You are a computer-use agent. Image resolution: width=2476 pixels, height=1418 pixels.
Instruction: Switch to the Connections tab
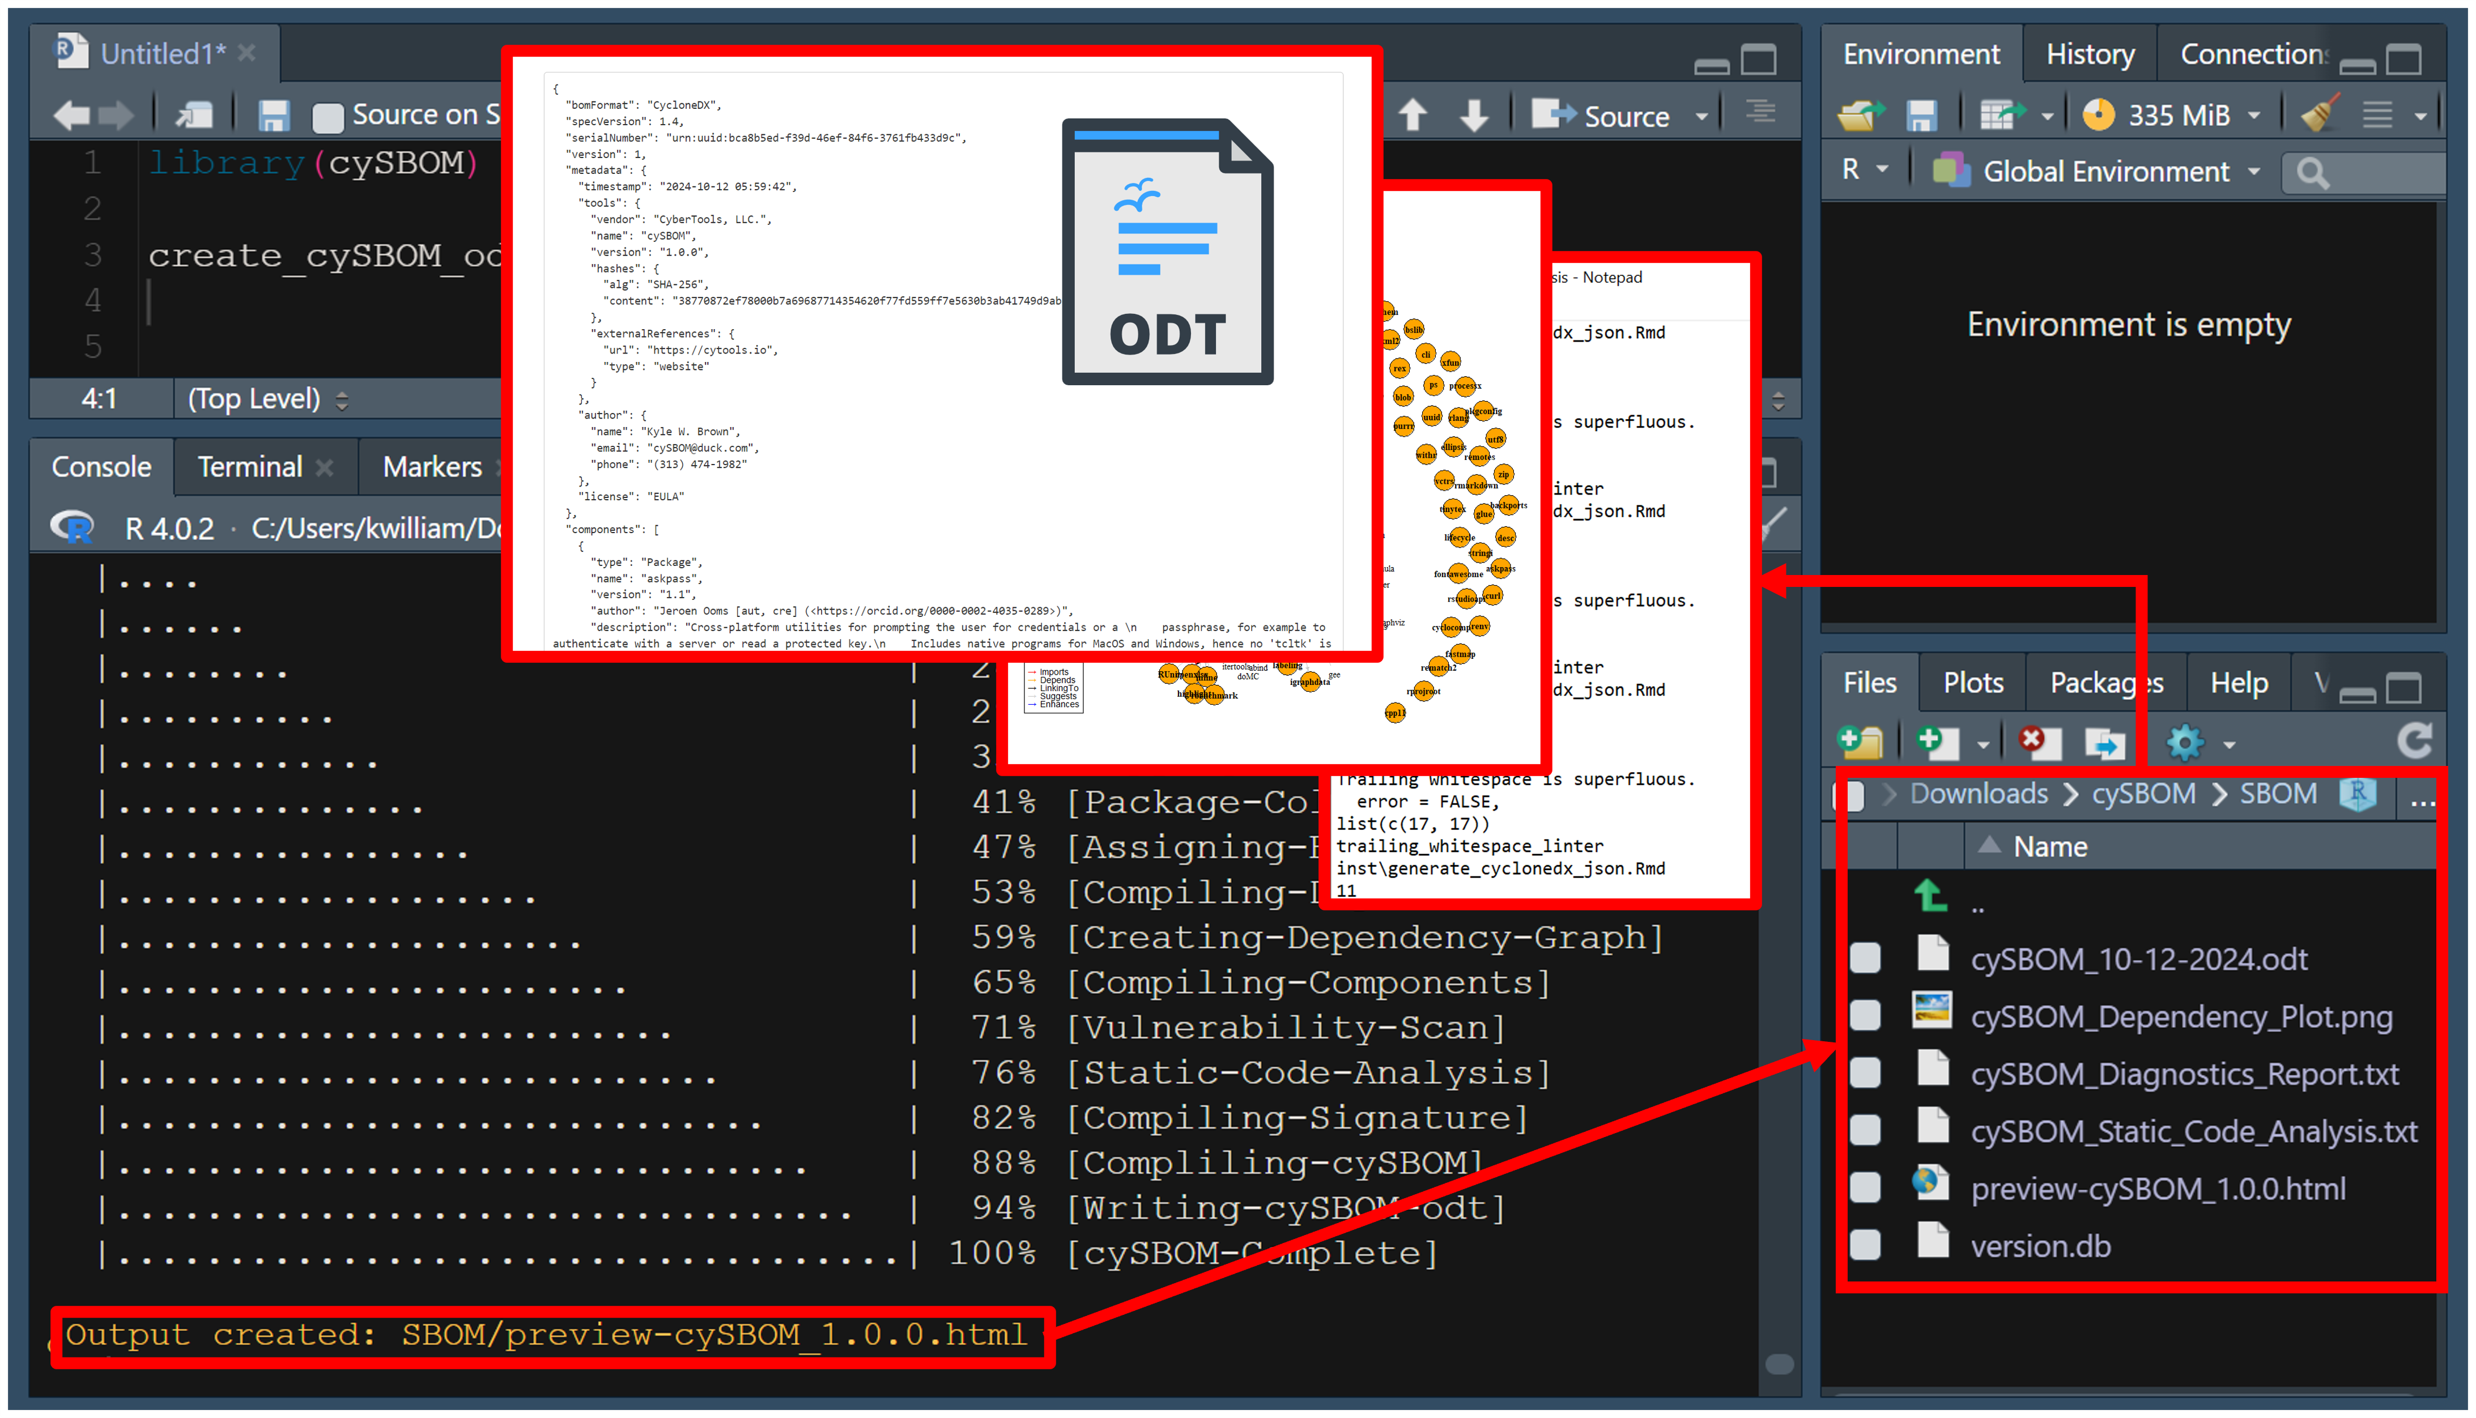(x=2254, y=54)
